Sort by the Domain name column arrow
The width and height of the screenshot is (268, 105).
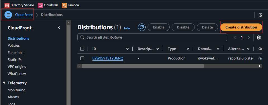218,49
